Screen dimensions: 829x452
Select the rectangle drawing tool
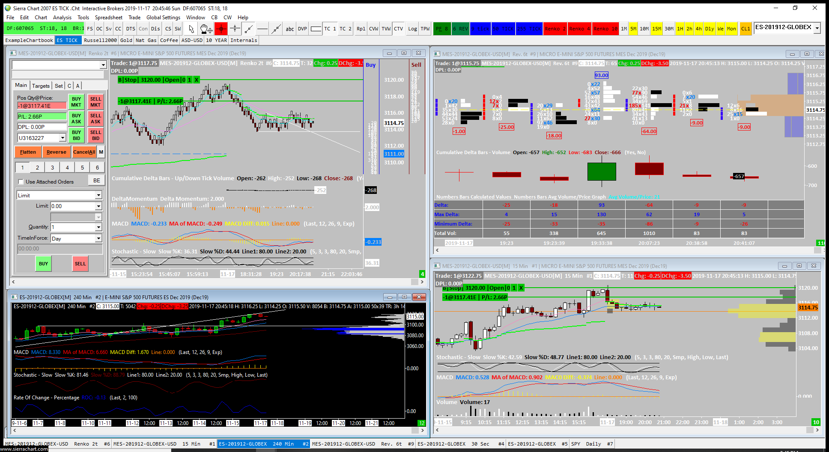[316, 29]
